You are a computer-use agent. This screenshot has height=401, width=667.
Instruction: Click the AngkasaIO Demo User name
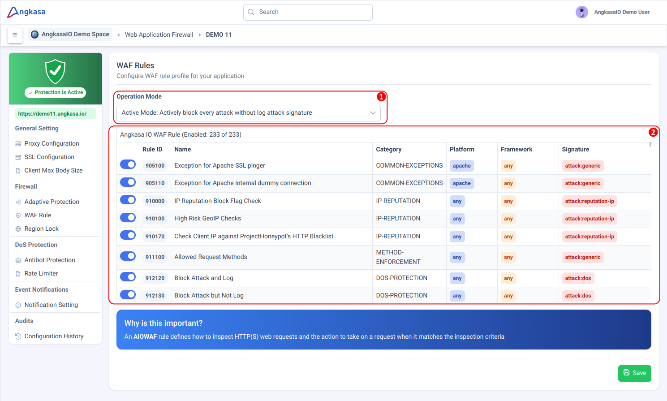[622, 12]
